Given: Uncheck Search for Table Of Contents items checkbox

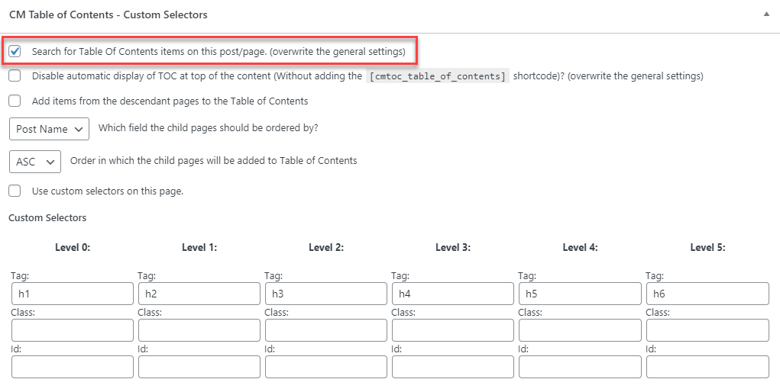Looking at the screenshot, I should click(15, 51).
